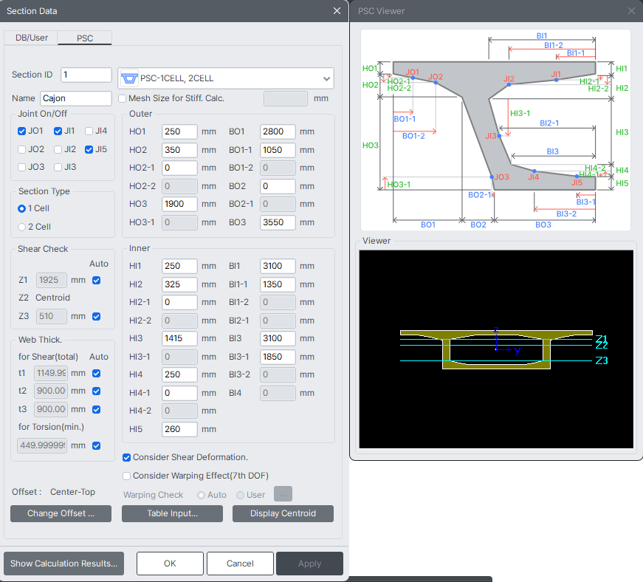This screenshot has height=582, width=643.
Task: Check Mesh Size for Stiff. Calc.
Action: coord(123,98)
